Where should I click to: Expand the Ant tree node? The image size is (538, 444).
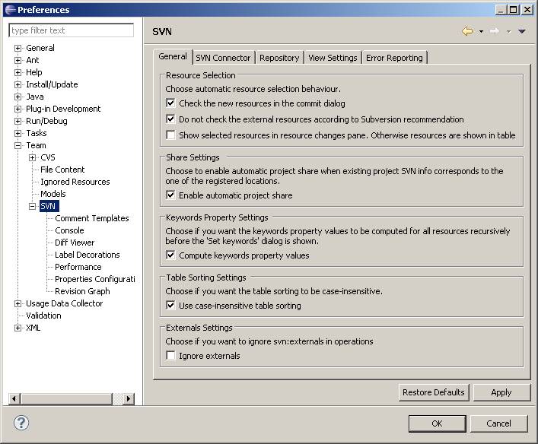tap(18, 60)
